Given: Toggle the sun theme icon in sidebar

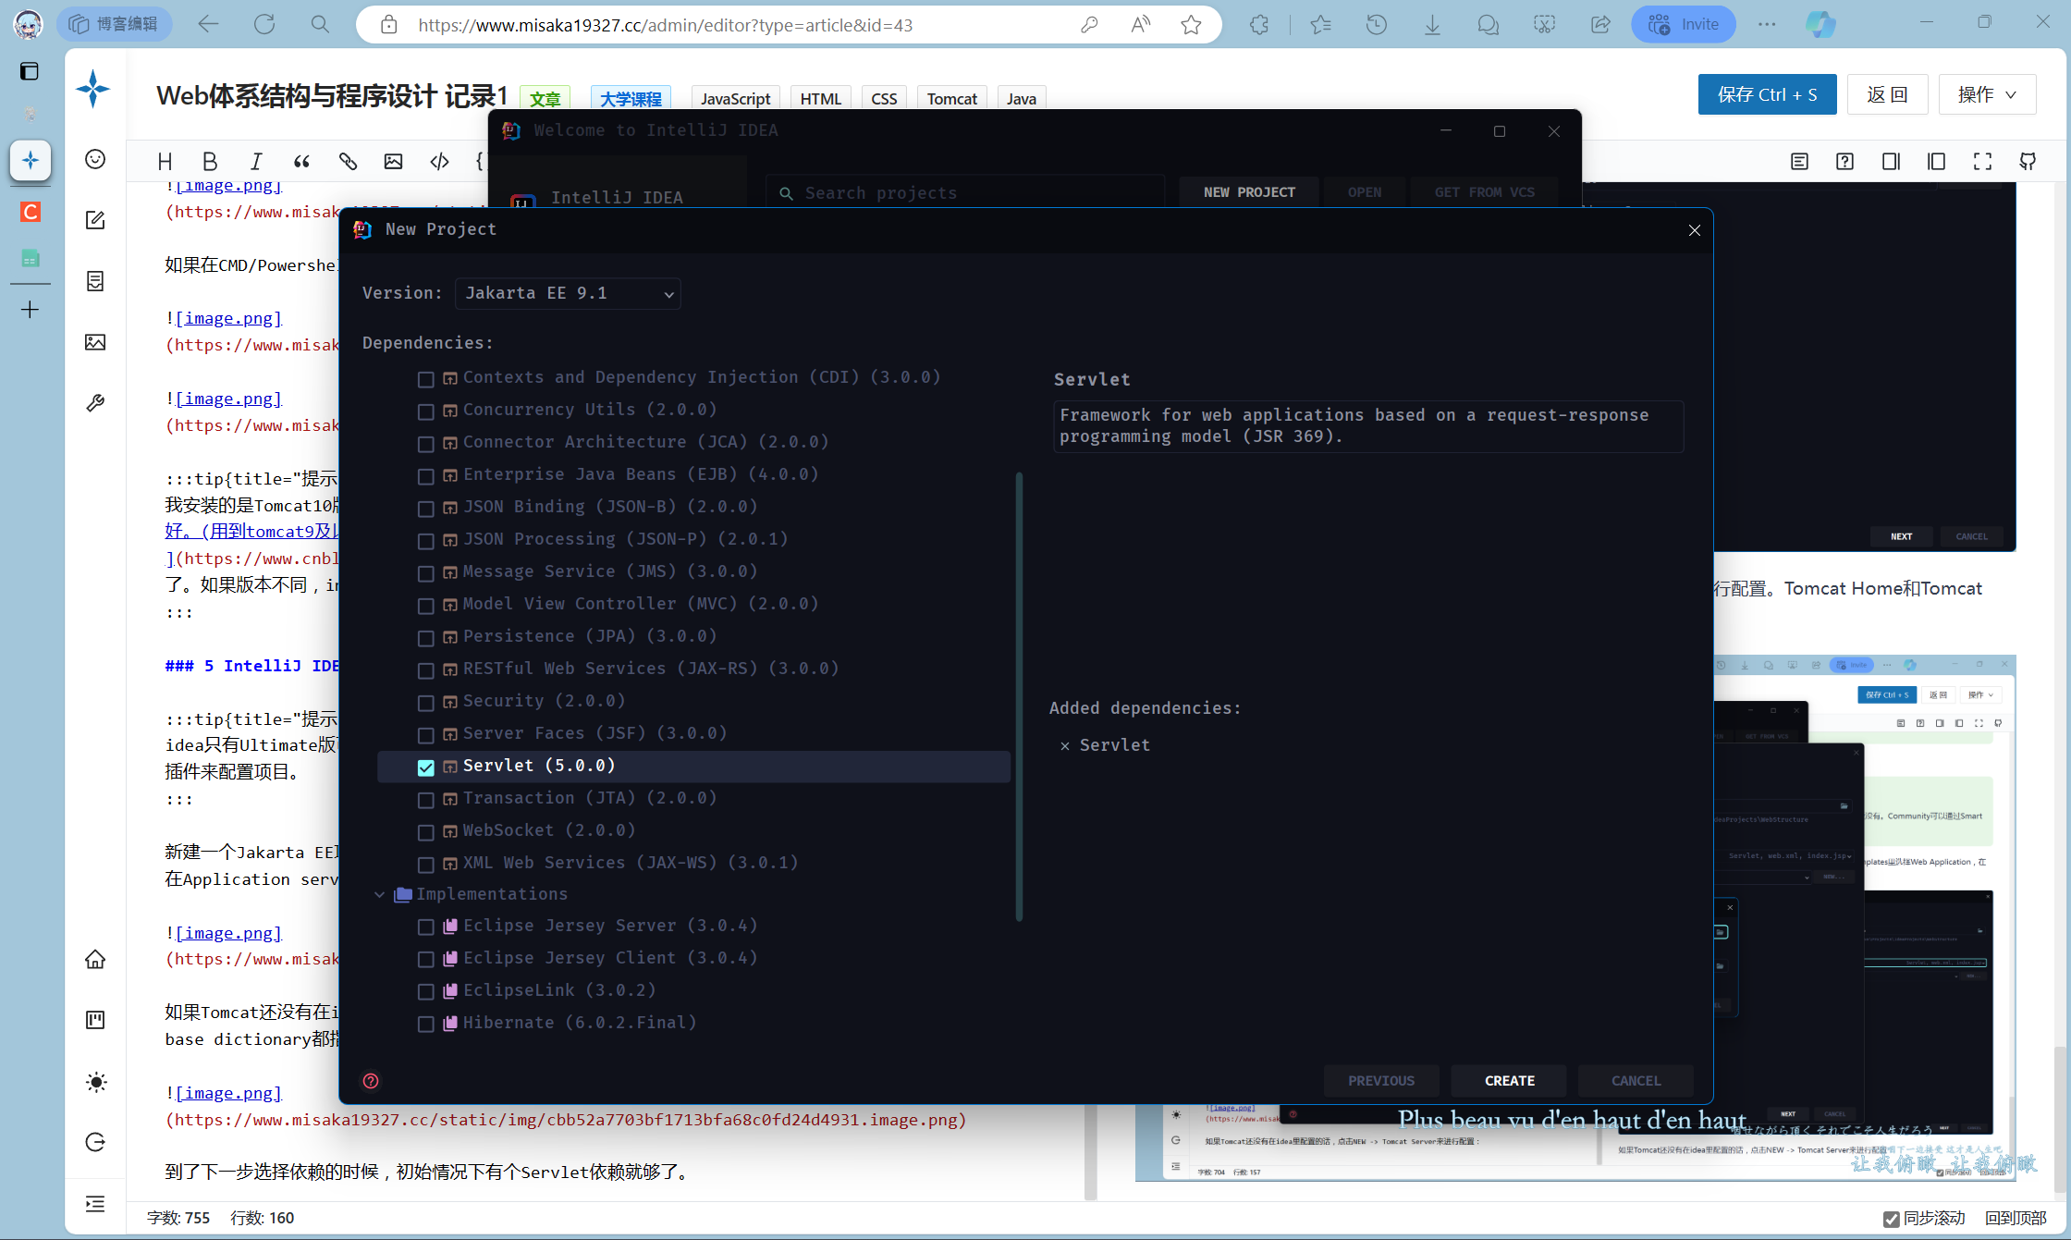Looking at the screenshot, I should tap(95, 1082).
